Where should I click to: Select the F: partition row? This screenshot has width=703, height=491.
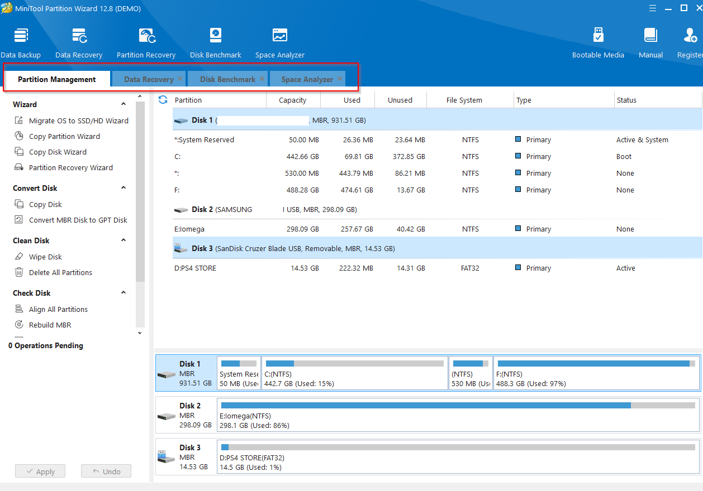(x=438, y=190)
